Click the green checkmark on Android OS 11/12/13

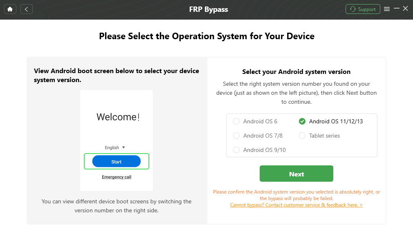coord(302,121)
